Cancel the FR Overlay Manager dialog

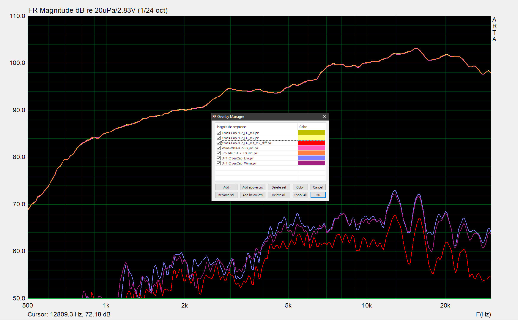(x=318, y=187)
